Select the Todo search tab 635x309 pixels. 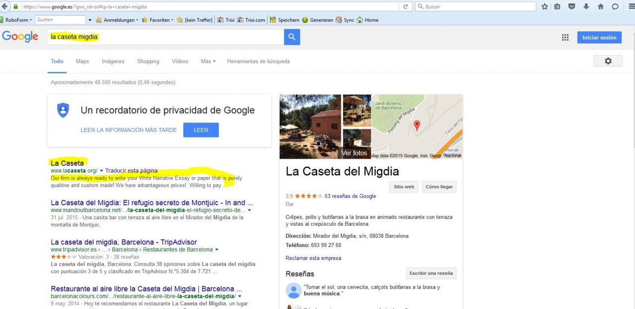point(57,62)
